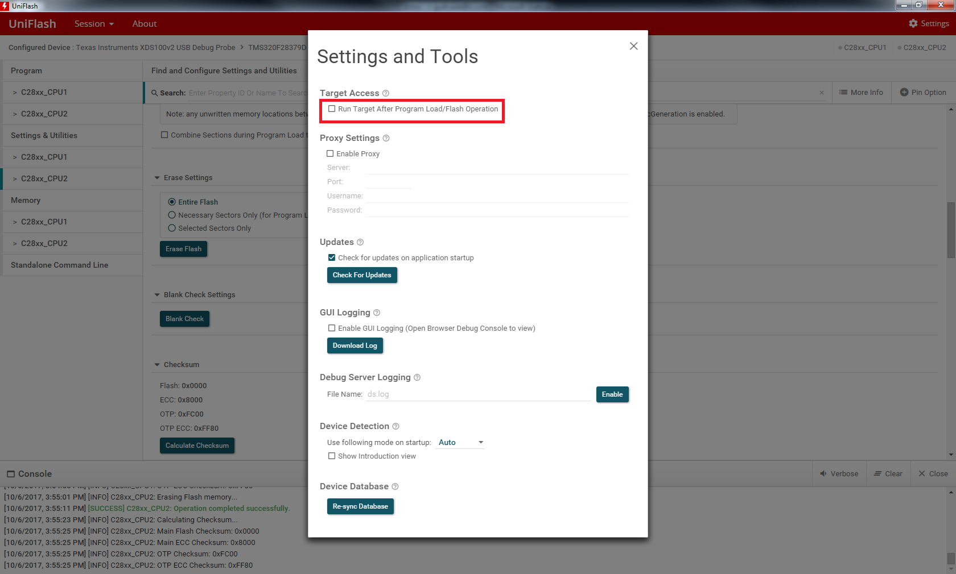The width and height of the screenshot is (956, 574).
Task: Open help for Proxy Settings section
Action: [386, 138]
